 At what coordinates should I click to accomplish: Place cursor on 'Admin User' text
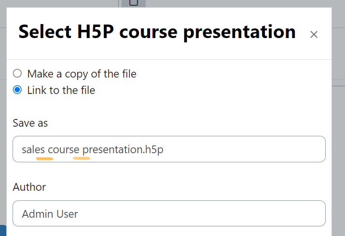(50, 214)
